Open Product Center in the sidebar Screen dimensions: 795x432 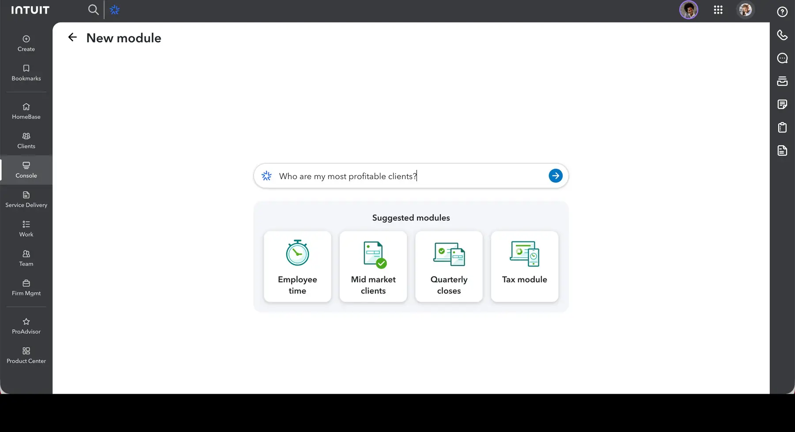click(x=26, y=356)
